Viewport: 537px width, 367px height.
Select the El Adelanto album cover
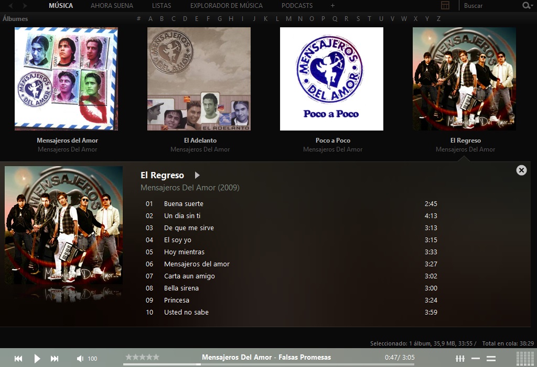click(x=199, y=79)
